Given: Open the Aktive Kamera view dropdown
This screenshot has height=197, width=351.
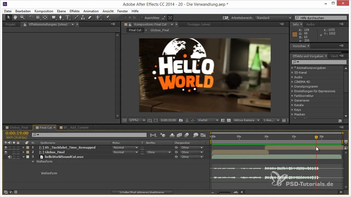Looking at the screenshot, I should tap(247, 120).
